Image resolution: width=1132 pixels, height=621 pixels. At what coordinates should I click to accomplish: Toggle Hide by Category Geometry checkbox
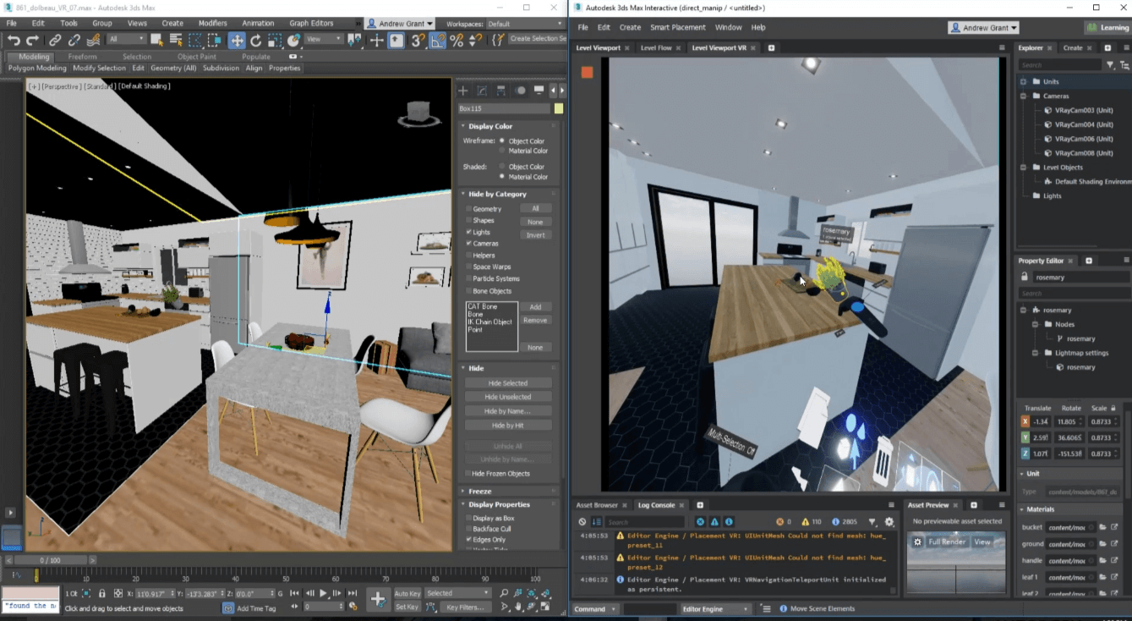pyautogui.click(x=469, y=208)
